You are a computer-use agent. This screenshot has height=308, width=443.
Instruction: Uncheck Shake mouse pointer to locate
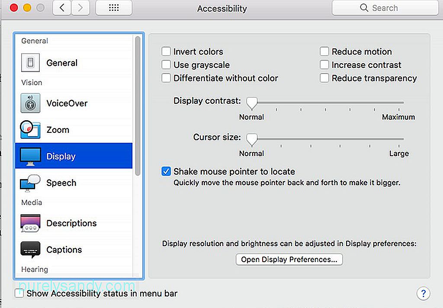pos(166,171)
